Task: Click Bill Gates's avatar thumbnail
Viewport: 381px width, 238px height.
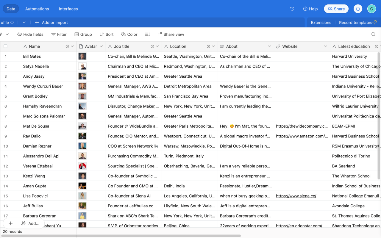Action: (x=82, y=56)
